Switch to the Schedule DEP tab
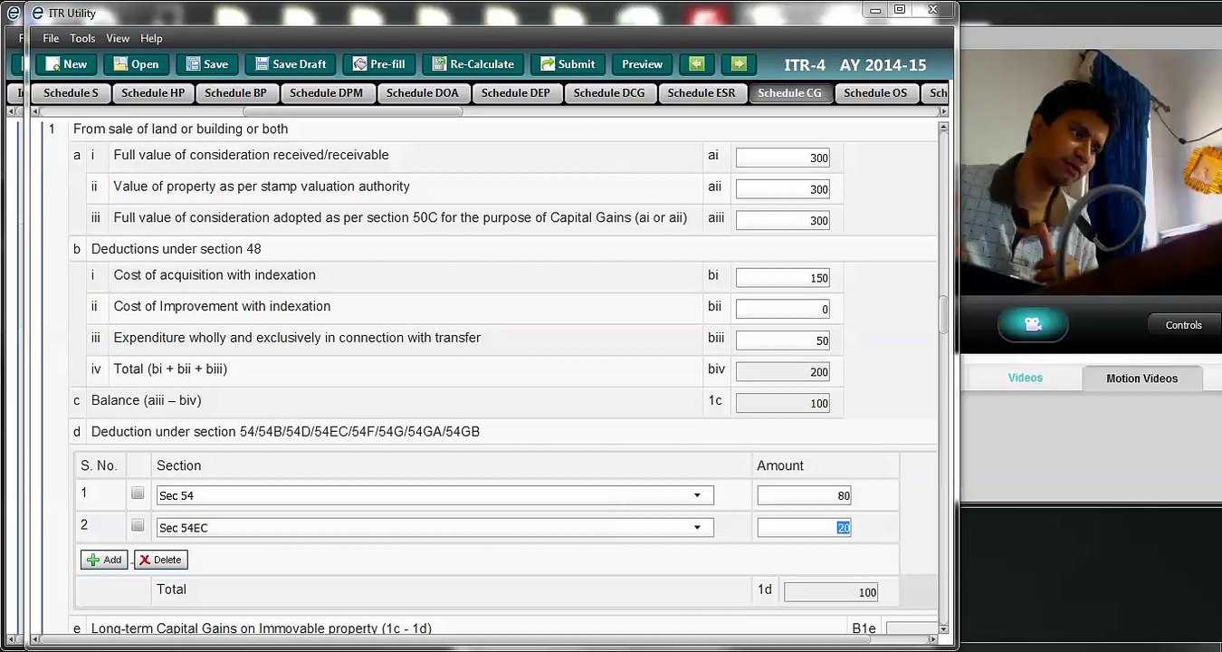The height and width of the screenshot is (652, 1222). [516, 92]
